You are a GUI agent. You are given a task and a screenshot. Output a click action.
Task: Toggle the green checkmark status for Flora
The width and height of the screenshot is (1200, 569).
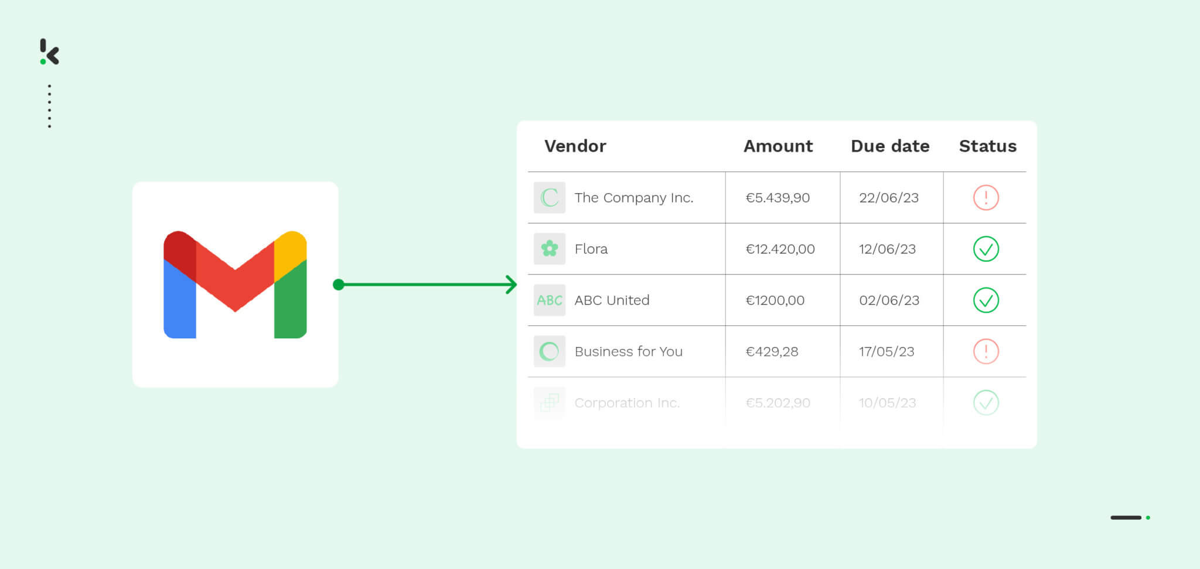pos(987,248)
